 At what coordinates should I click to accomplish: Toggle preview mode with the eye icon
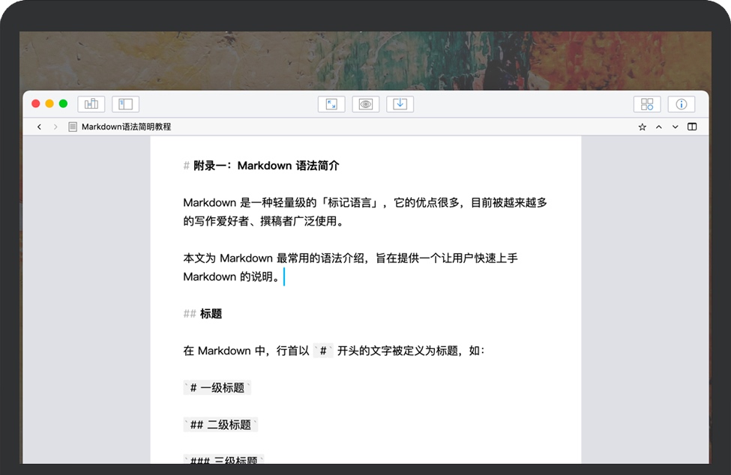coord(366,104)
